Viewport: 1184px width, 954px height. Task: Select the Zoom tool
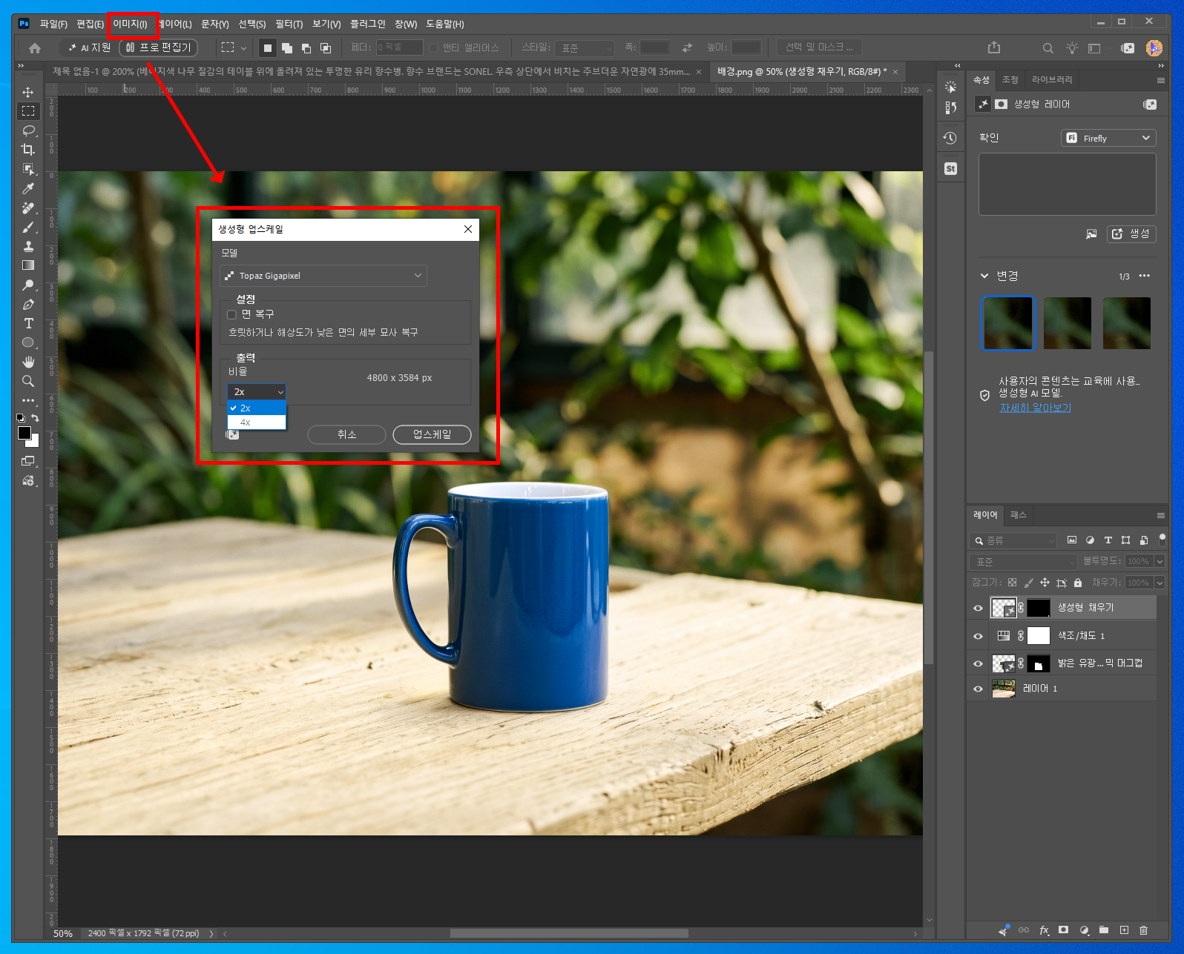[28, 381]
